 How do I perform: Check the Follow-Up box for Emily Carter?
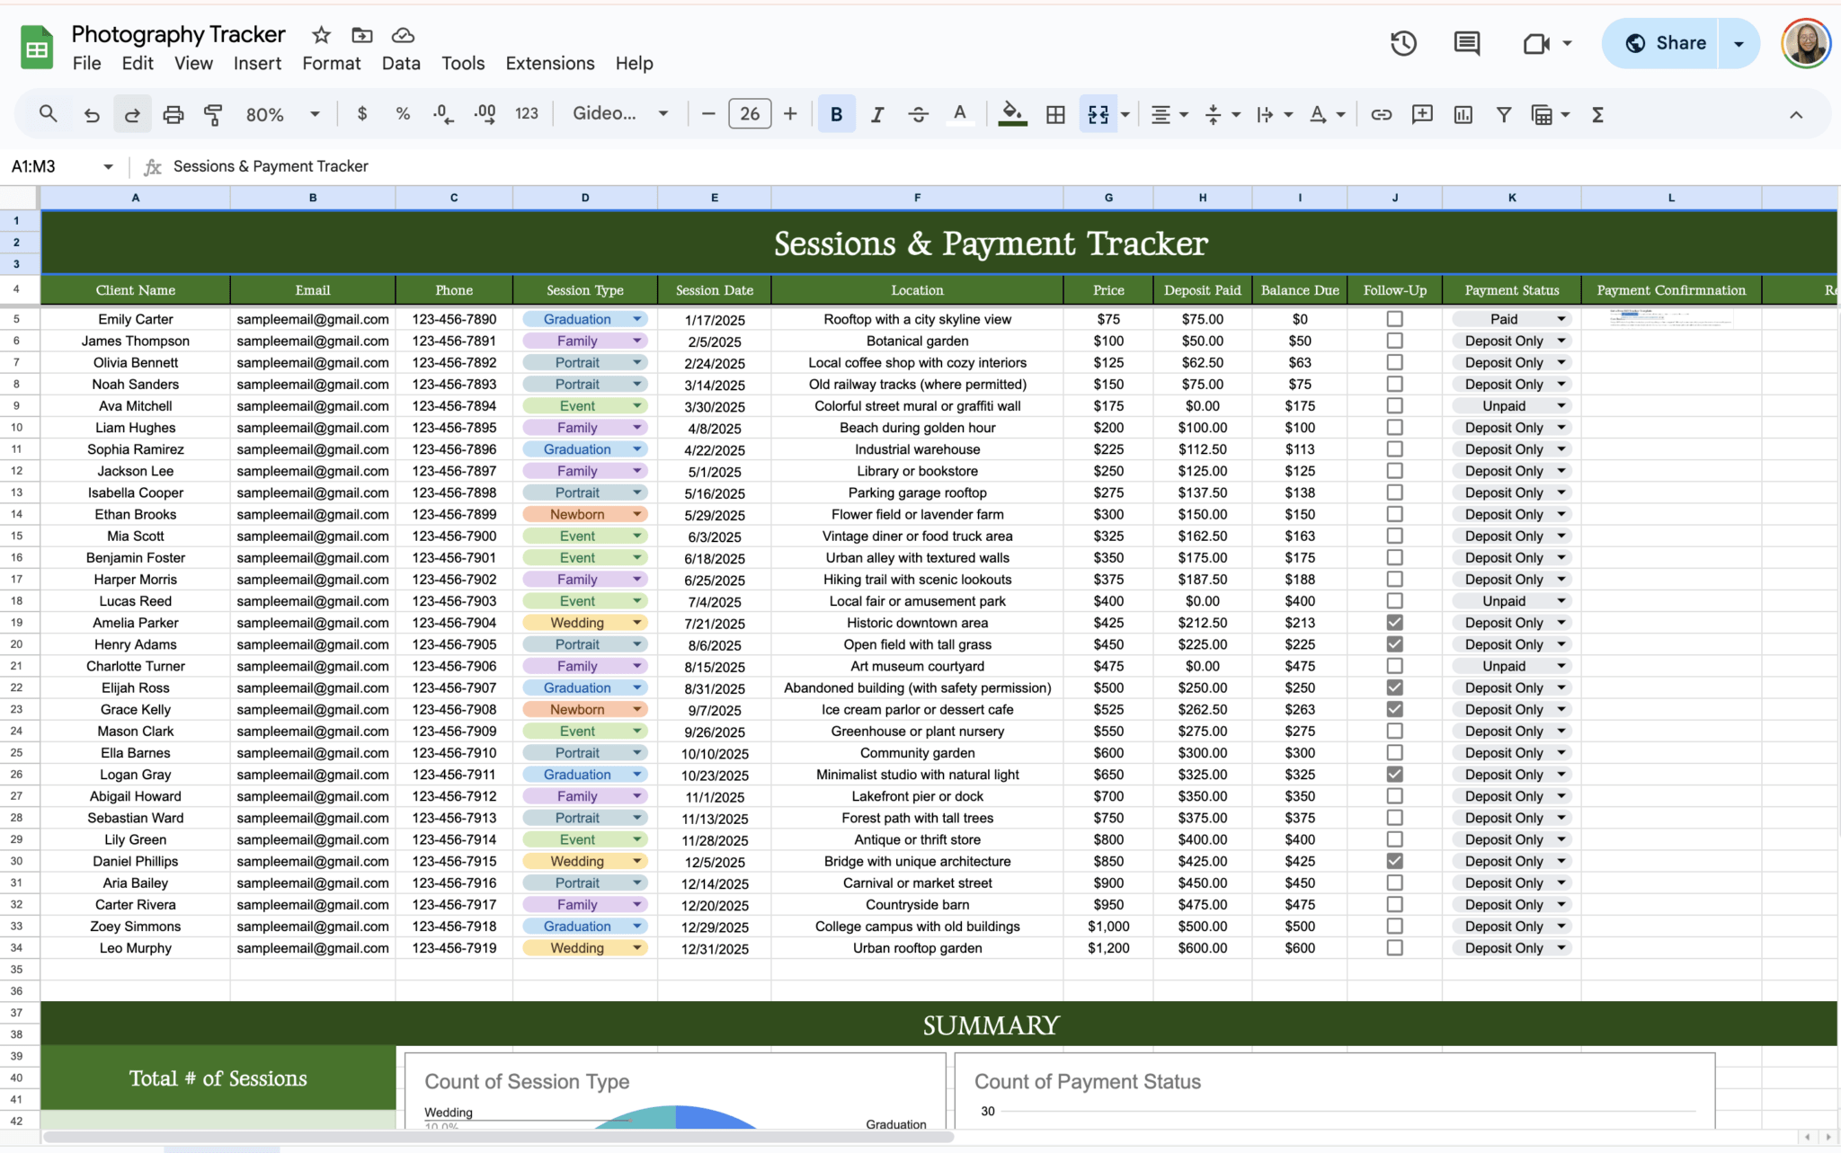point(1394,318)
